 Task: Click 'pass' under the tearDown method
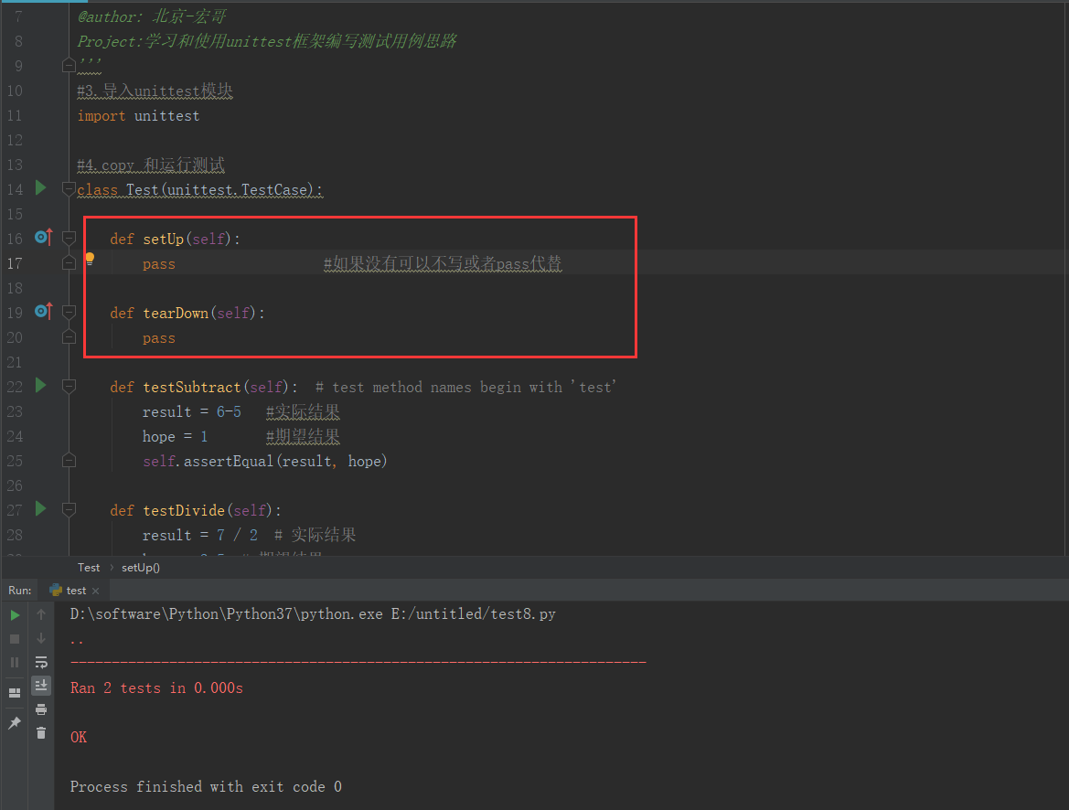pos(159,339)
